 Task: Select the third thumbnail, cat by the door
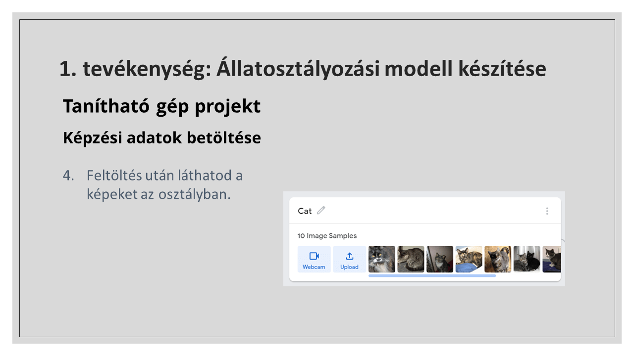click(x=440, y=259)
